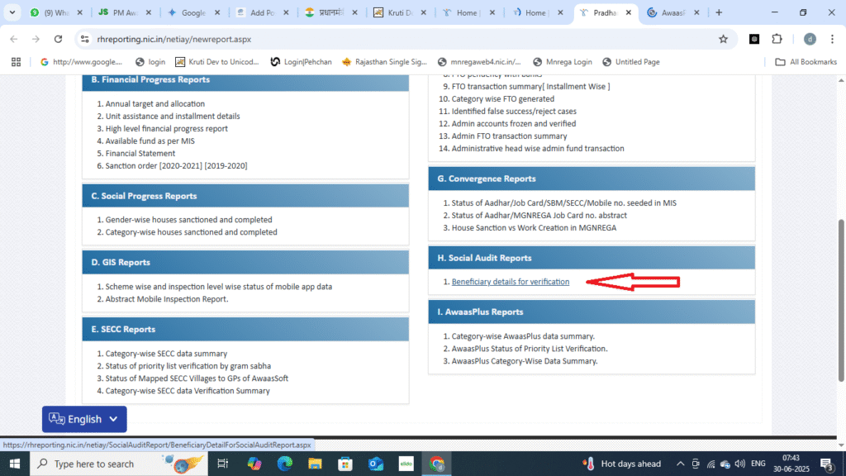Open the All Bookmarks panel
This screenshot has width=846, height=476.
pyautogui.click(x=806, y=61)
